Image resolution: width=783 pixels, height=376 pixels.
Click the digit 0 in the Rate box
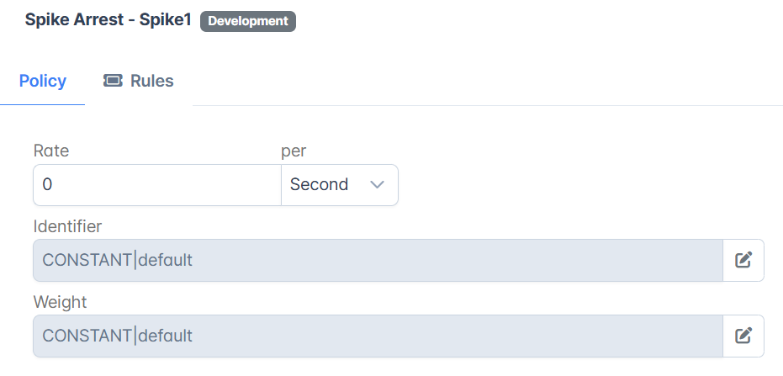click(47, 185)
